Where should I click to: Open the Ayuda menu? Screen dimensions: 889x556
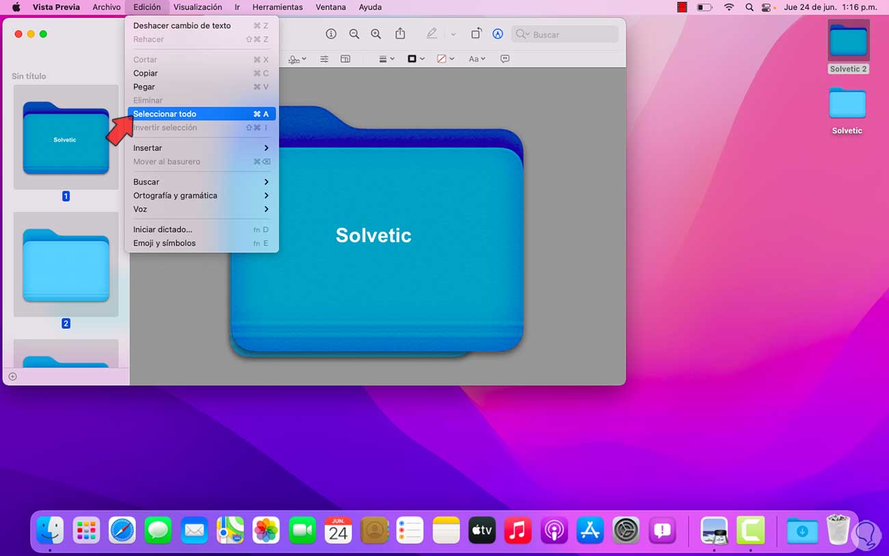click(370, 7)
